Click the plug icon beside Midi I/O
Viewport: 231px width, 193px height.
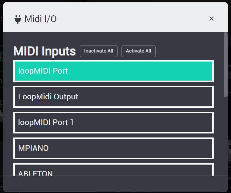tap(18, 19)
